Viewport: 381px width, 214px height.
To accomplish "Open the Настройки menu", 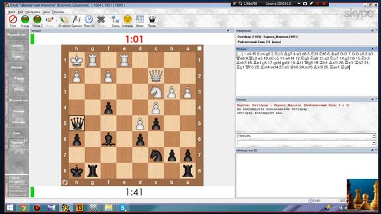I will (33, 12).
